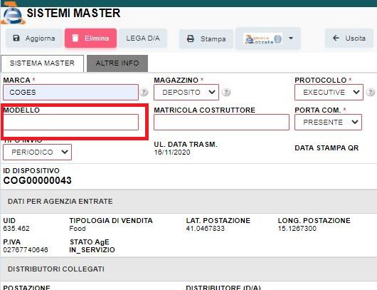This screenshot has height=290, width=377.
Task: Click the P.IVA value 02767740646
Action: coord(26,250)
